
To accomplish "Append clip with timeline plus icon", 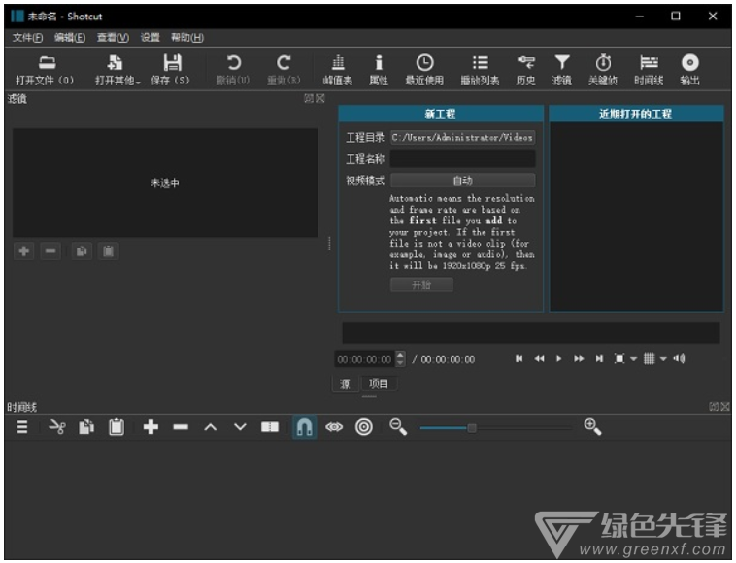I will tap(151, 427).
